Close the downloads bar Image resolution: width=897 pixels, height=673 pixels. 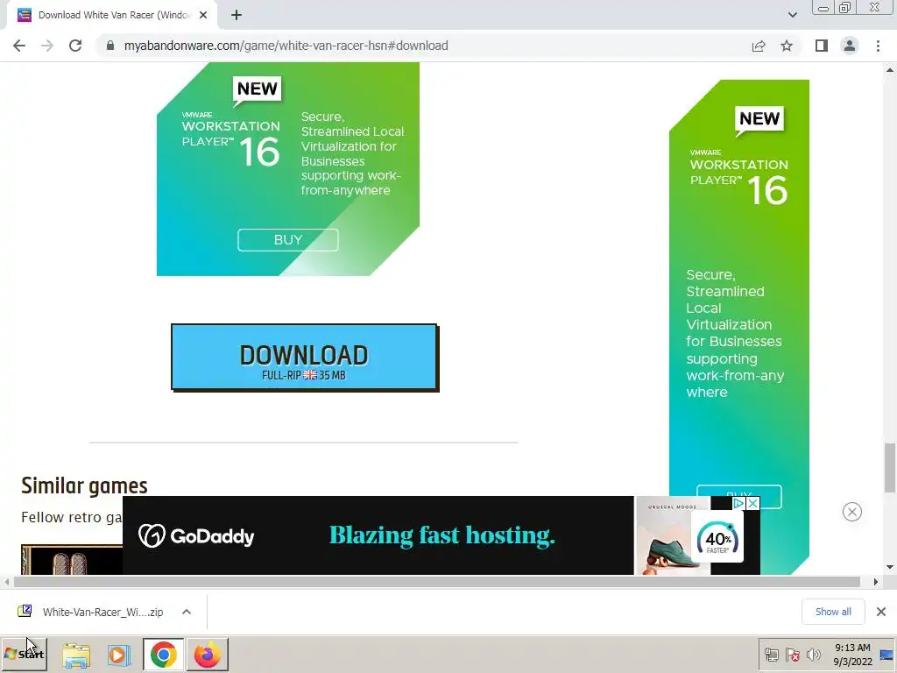click(881, 612)
